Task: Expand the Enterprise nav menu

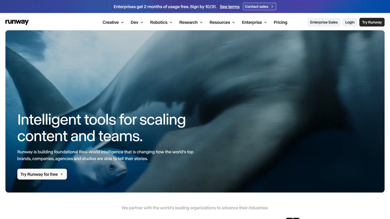Action: tap(254, 22)
